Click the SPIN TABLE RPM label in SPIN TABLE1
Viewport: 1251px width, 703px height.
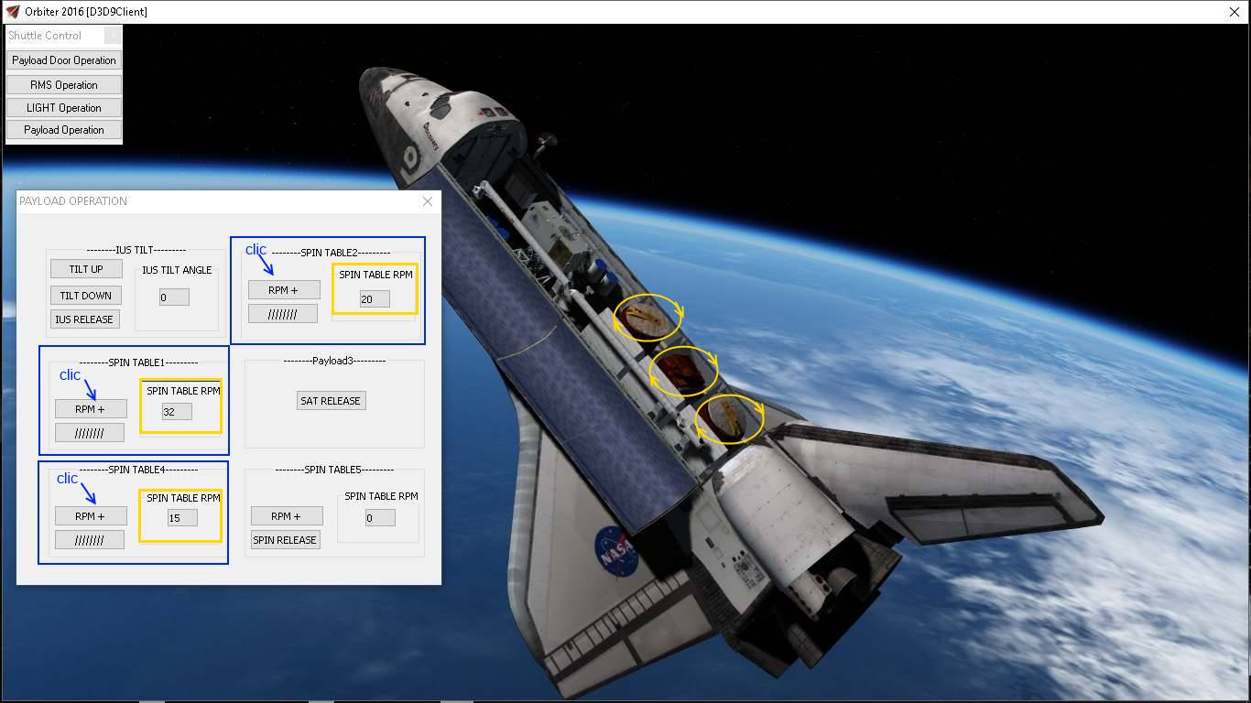(183, 392)
